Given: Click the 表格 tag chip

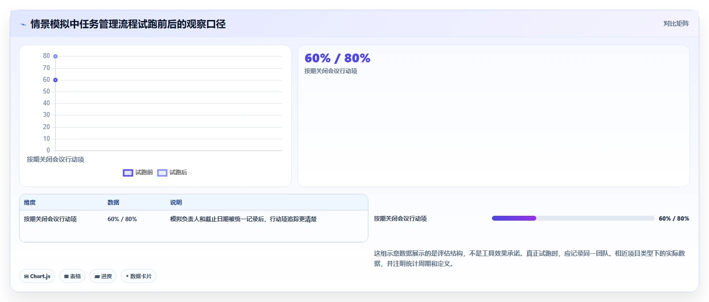Looking at the screenshot, I should (72, 276).
